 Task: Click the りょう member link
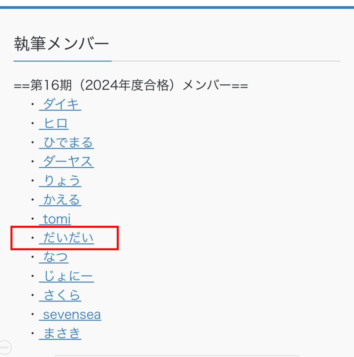[62, 181]
